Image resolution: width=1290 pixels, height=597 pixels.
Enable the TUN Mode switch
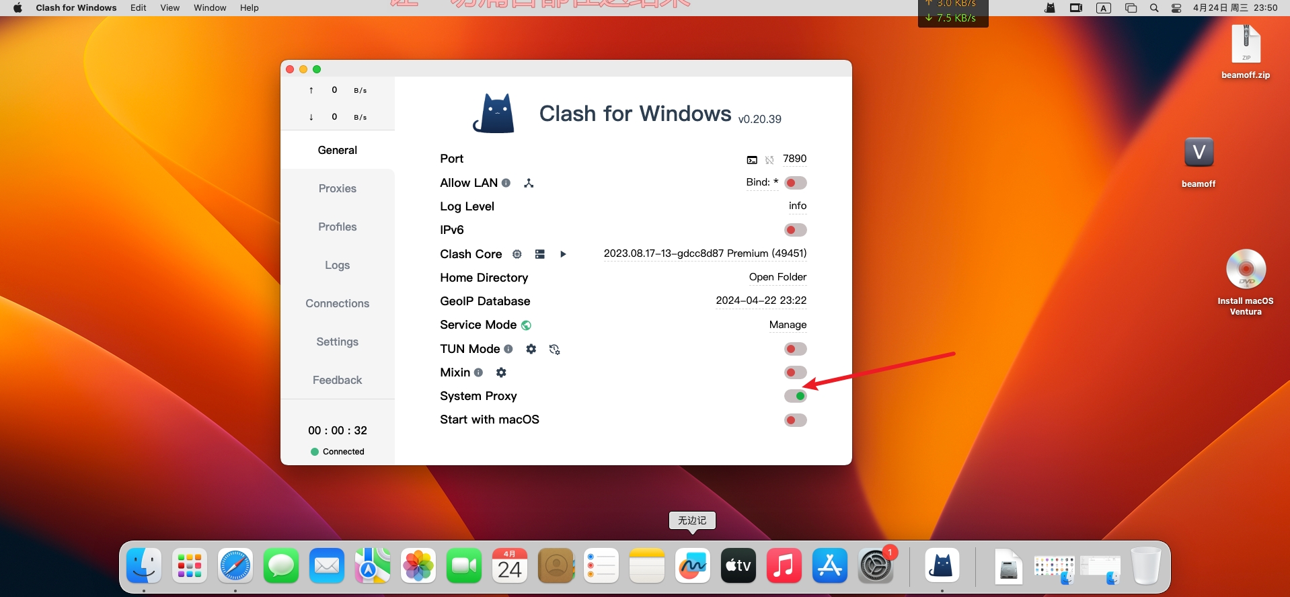coord(795,349)
